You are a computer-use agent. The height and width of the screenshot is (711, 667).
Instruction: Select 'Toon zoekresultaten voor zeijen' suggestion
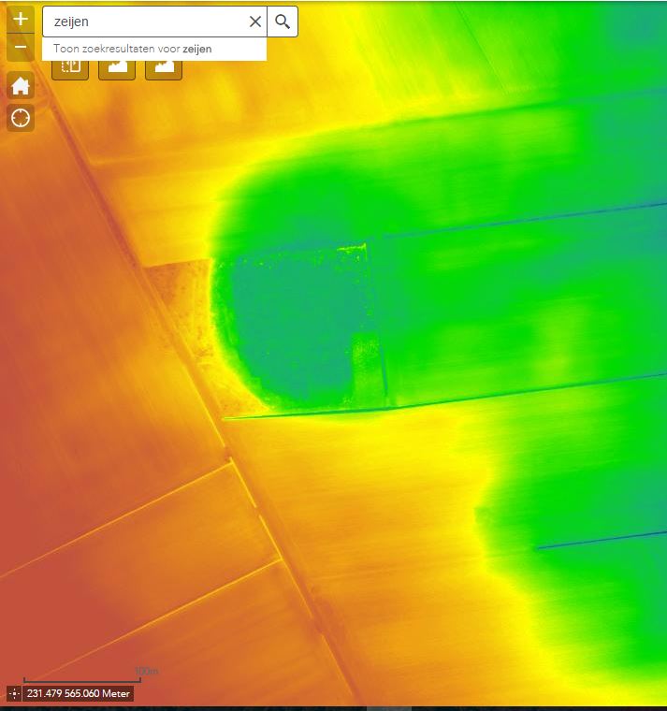click(154, 49)
